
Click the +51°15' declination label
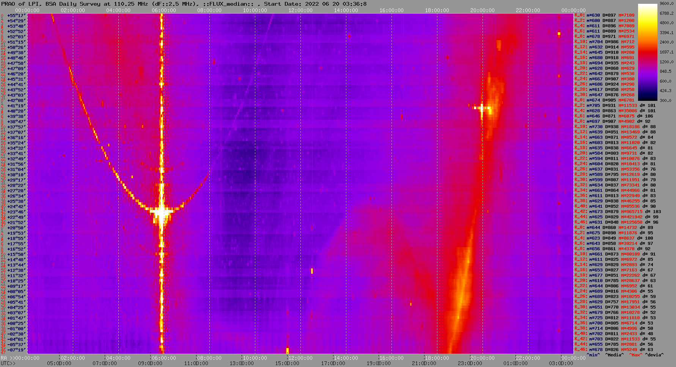tap(16, 42)
